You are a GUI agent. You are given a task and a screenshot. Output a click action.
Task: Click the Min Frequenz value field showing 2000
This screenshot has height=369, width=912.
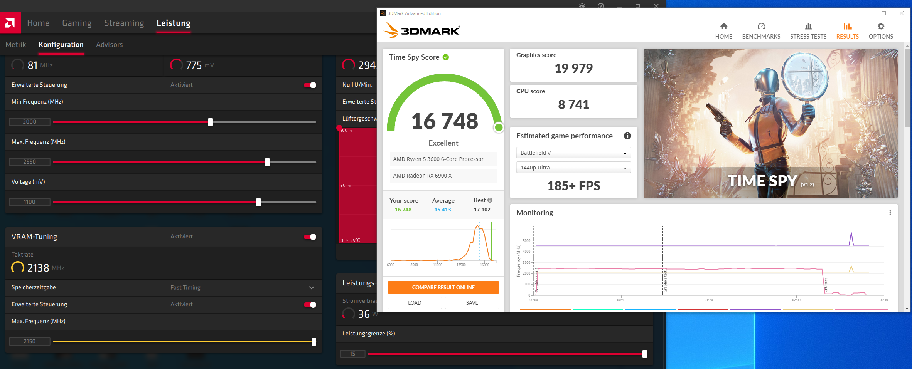(30, 122)
